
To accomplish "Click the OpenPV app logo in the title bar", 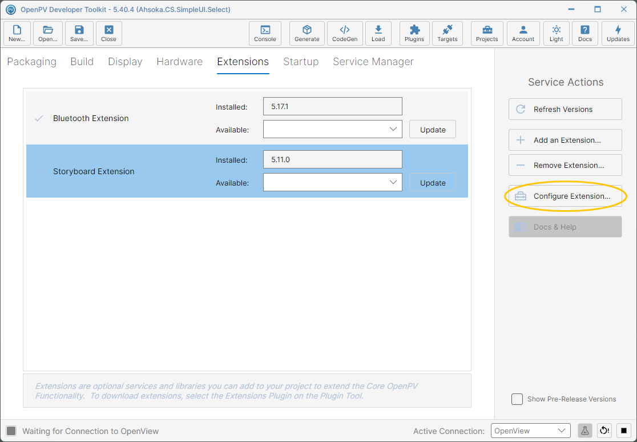I will (11, 9).
